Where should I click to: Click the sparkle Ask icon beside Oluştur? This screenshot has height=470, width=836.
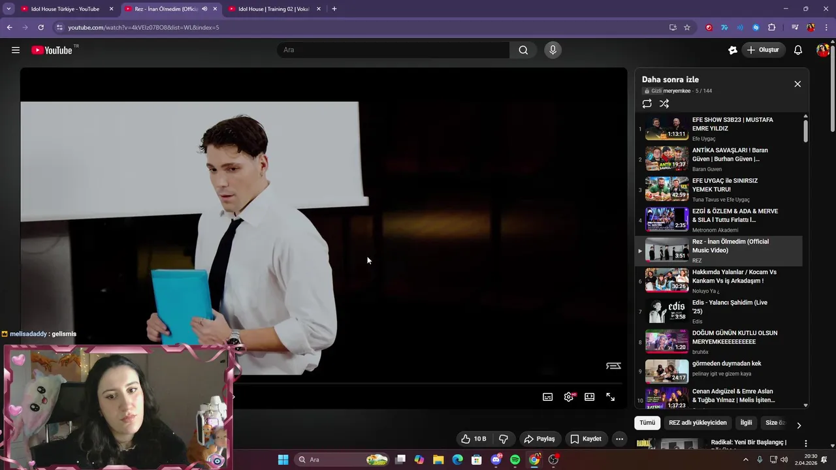coord(733,50)
